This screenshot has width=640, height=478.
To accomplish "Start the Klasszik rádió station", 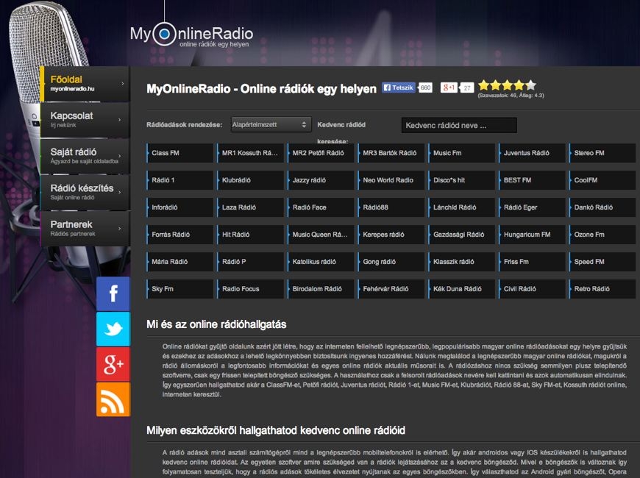I will 461,262.
